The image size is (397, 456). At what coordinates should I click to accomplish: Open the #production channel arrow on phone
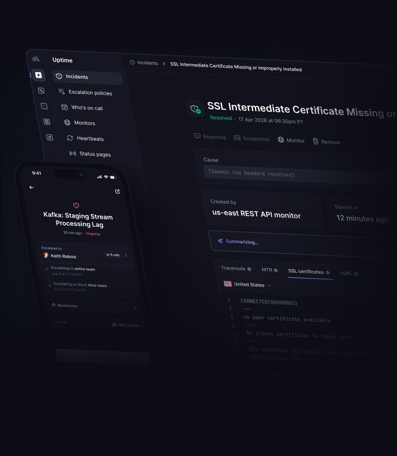135,308
